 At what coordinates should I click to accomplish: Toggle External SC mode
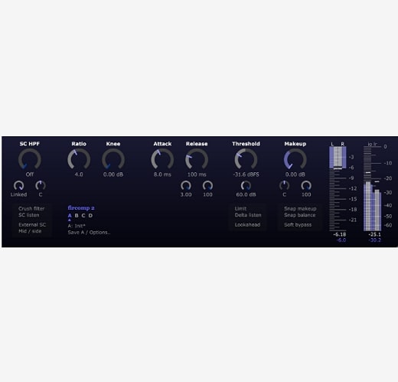click(32, 225)
